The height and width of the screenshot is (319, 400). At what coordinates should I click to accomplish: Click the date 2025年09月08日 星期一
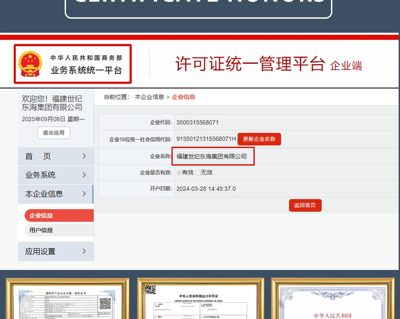[53, 119]
